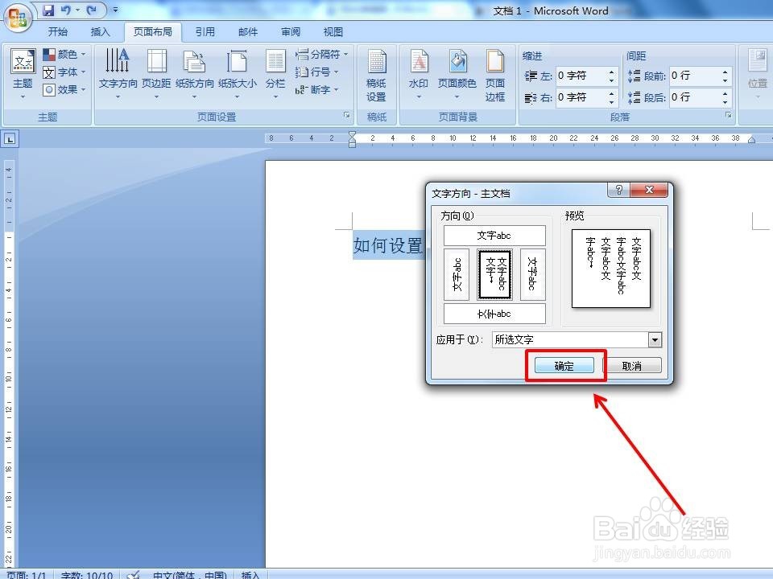Open the Apply to (应用于) dropdown
773x579 pixels.
[655, 339]
